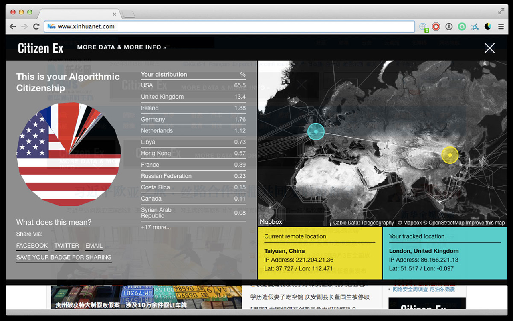Click the green spiral extension icon
Screen dimensions: 513x321
tap(462, 26)
